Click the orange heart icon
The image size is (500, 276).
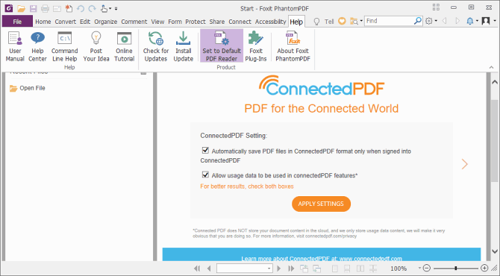point(342,21)
